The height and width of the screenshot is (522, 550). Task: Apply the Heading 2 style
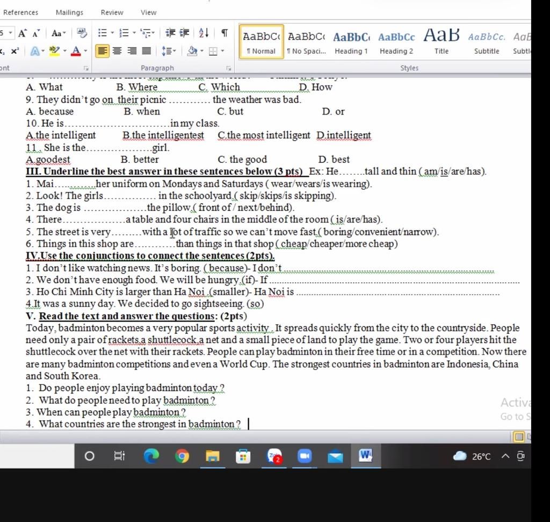coord(396,42)
